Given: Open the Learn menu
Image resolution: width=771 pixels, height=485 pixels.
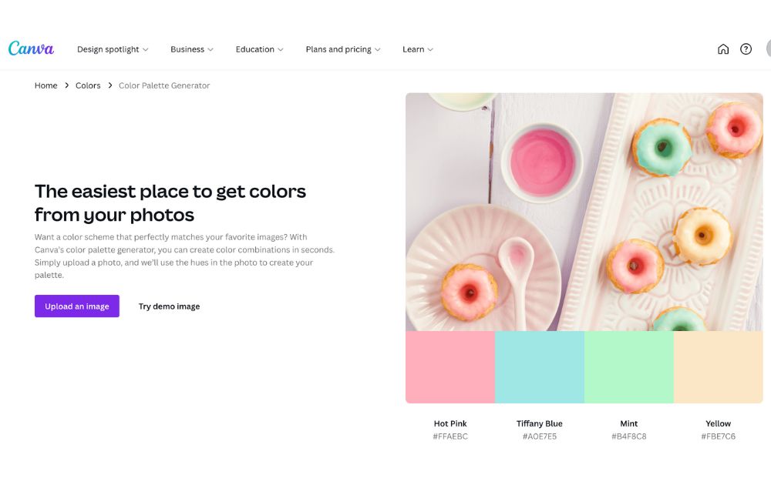Looking at the screenshot, I should coord(417,49).
